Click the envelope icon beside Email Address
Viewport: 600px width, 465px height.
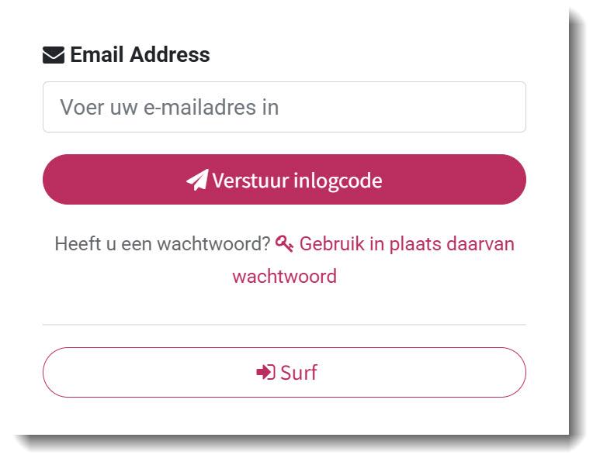pos(53,55)
